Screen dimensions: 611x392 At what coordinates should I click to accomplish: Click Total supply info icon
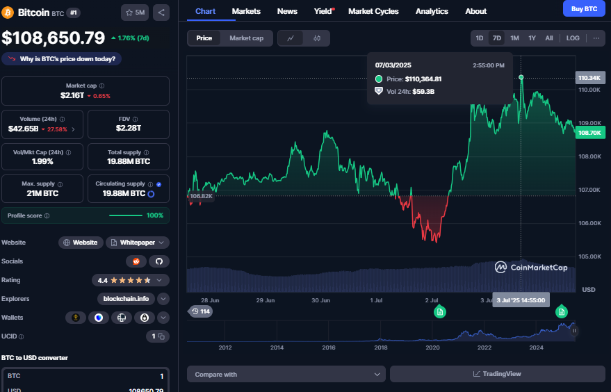click(x=147, y=153)
